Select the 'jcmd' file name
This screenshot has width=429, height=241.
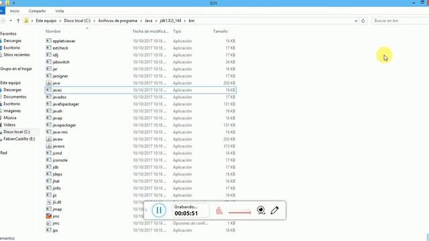point(57,153)
